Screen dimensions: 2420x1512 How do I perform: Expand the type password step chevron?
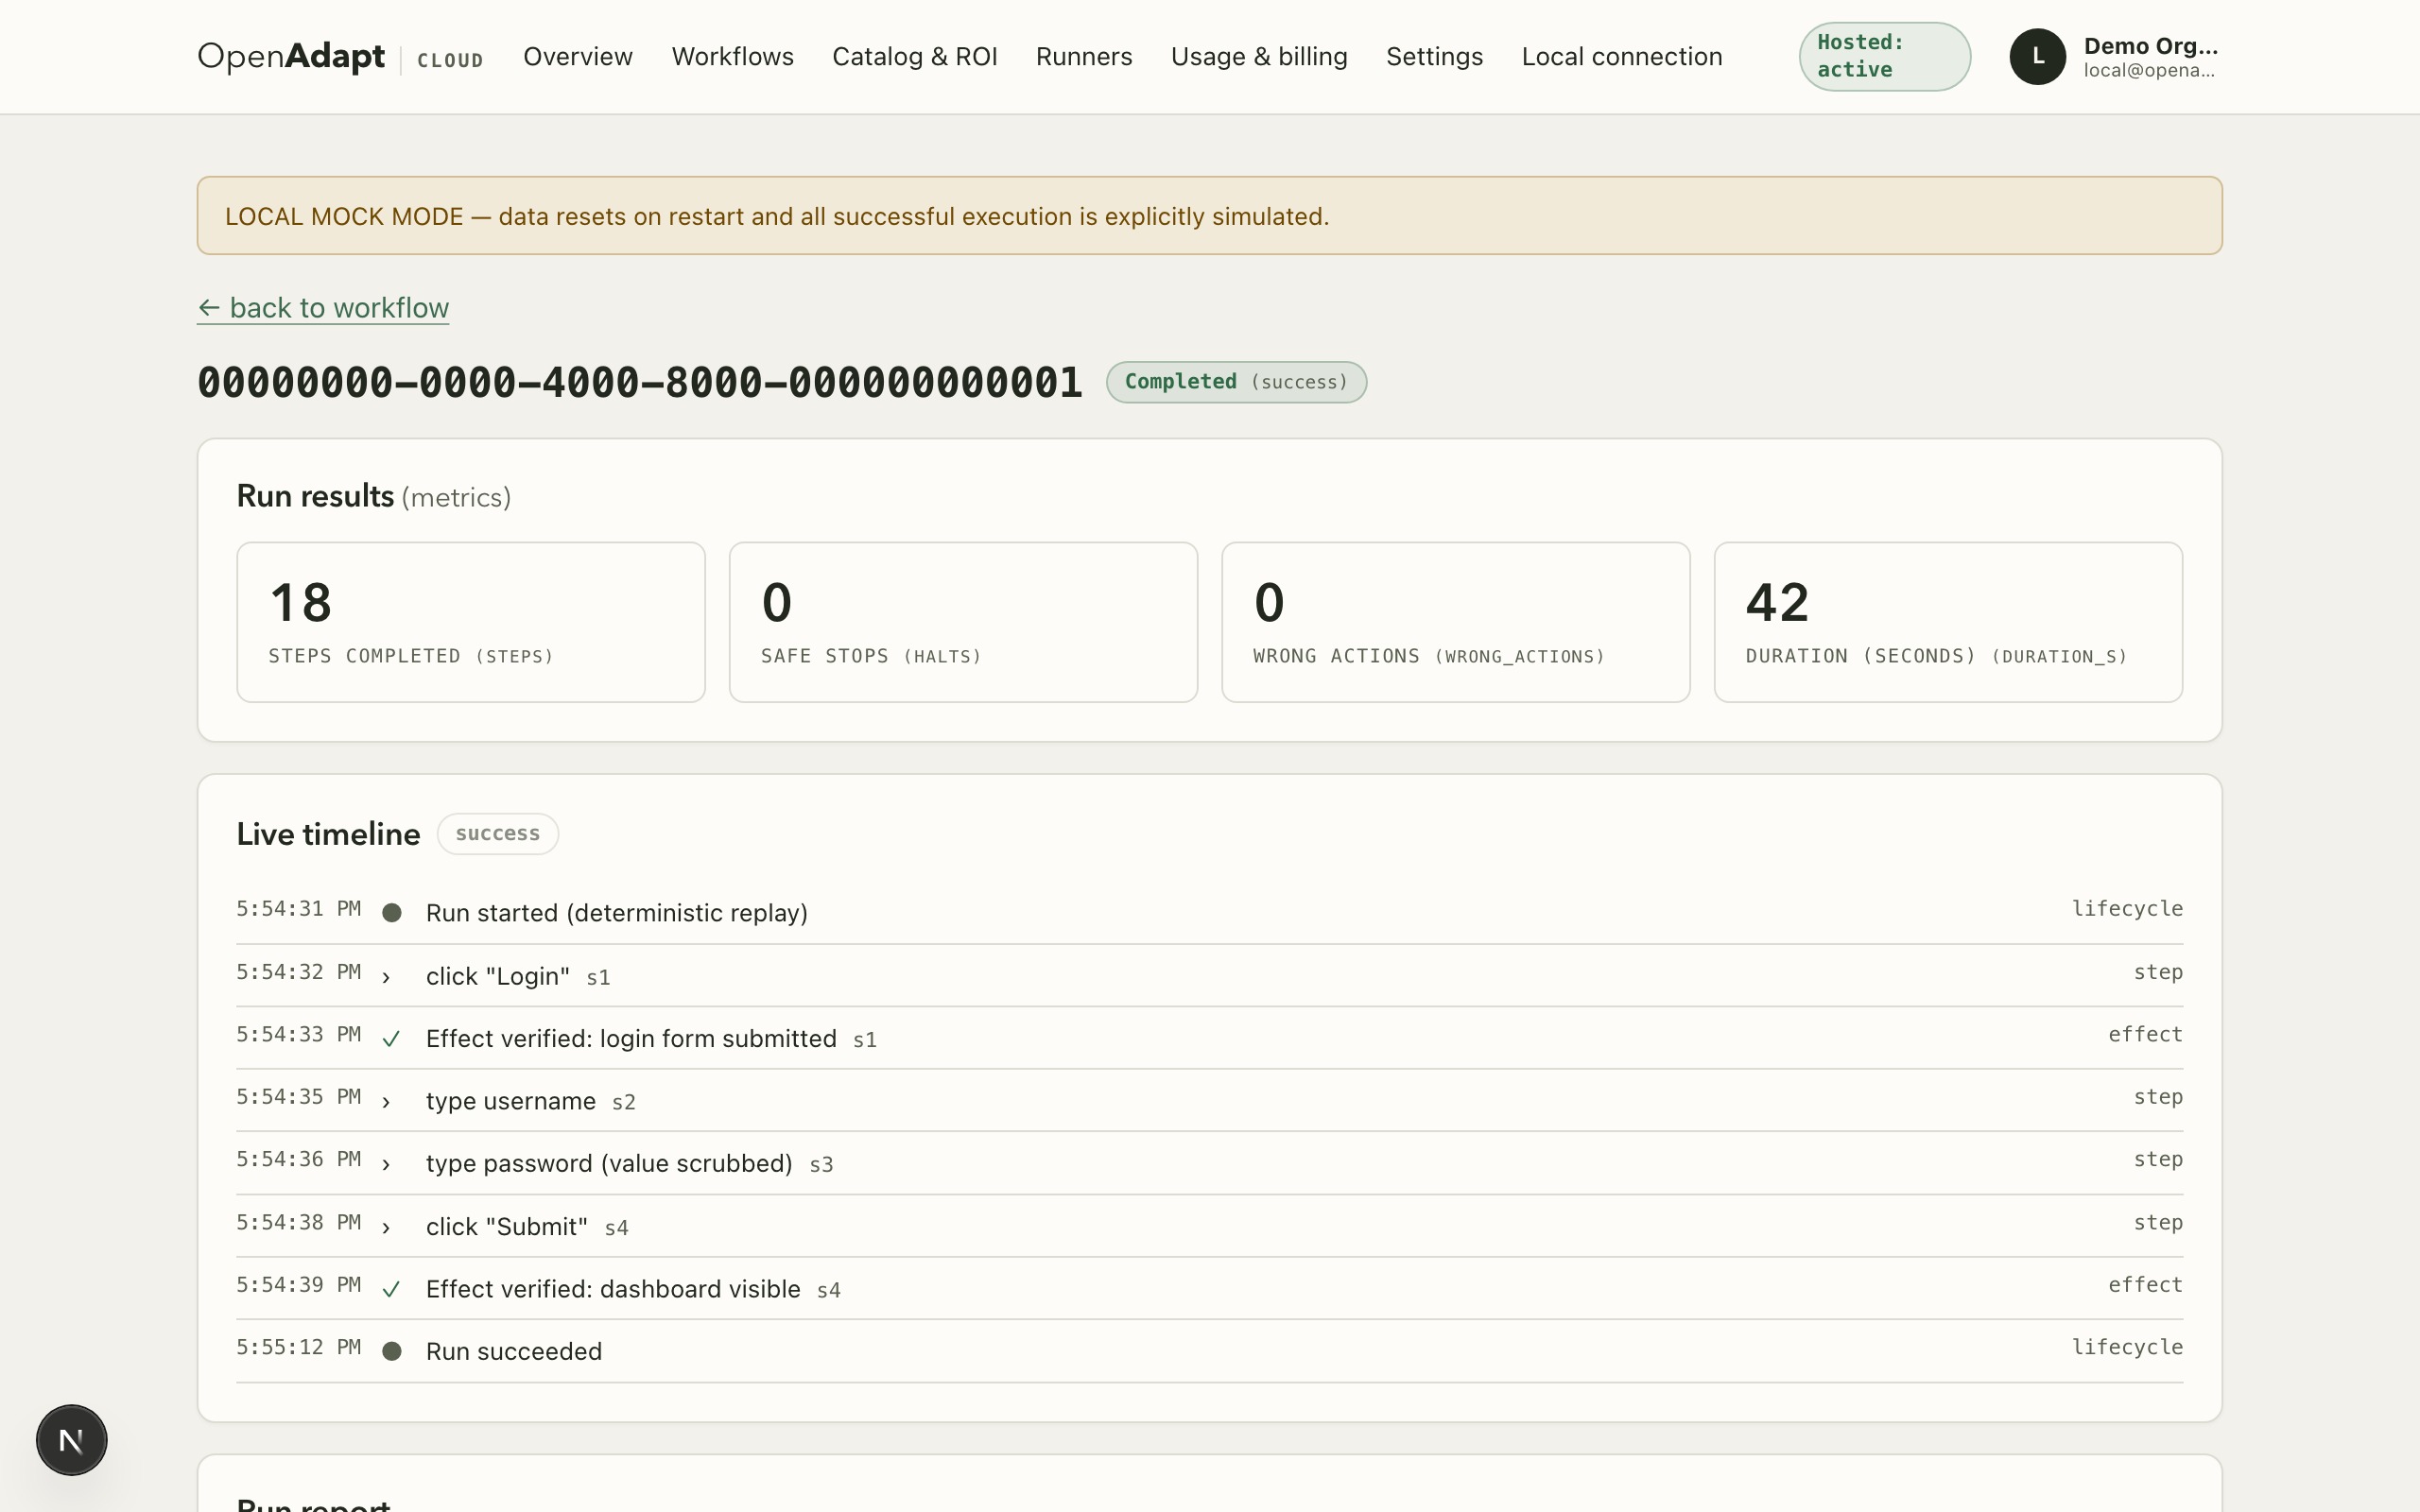(386, 1164)
